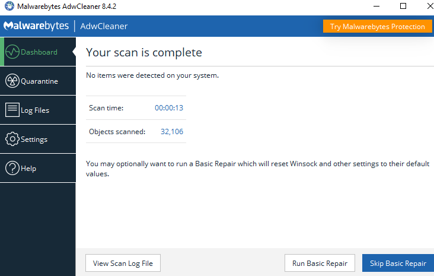Click the window title 'Malwarebytes AdwCleaner 8.4.2'
This screenshot has width=434, height=276.
[x=67, y=6]
